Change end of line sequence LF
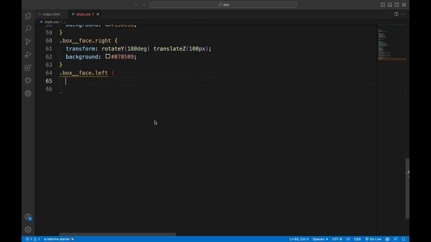431x242 pixels. click(x=348, y=239)
